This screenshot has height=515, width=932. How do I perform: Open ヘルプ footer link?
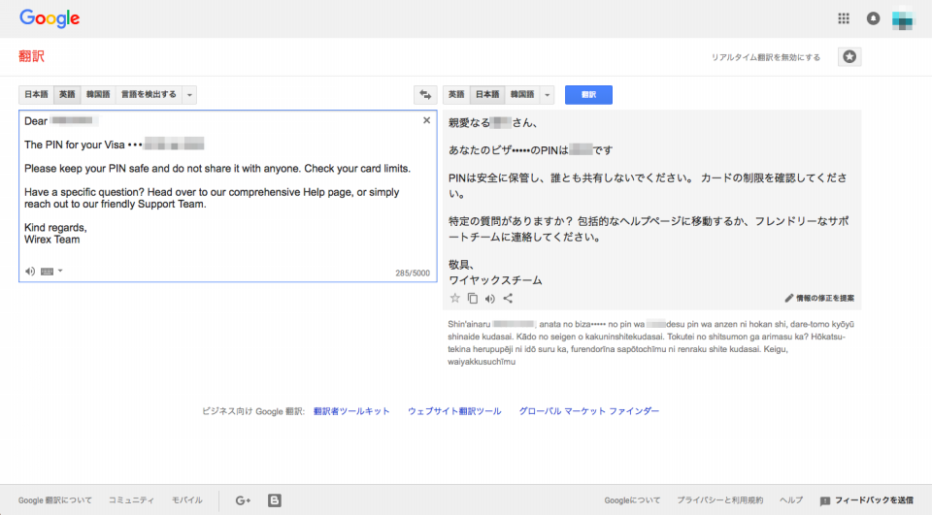pos(791,500)
